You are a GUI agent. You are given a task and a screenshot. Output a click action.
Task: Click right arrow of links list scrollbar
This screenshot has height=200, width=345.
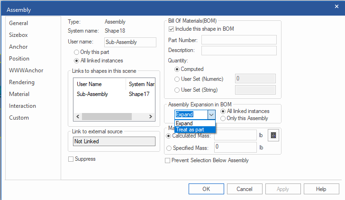151,117
